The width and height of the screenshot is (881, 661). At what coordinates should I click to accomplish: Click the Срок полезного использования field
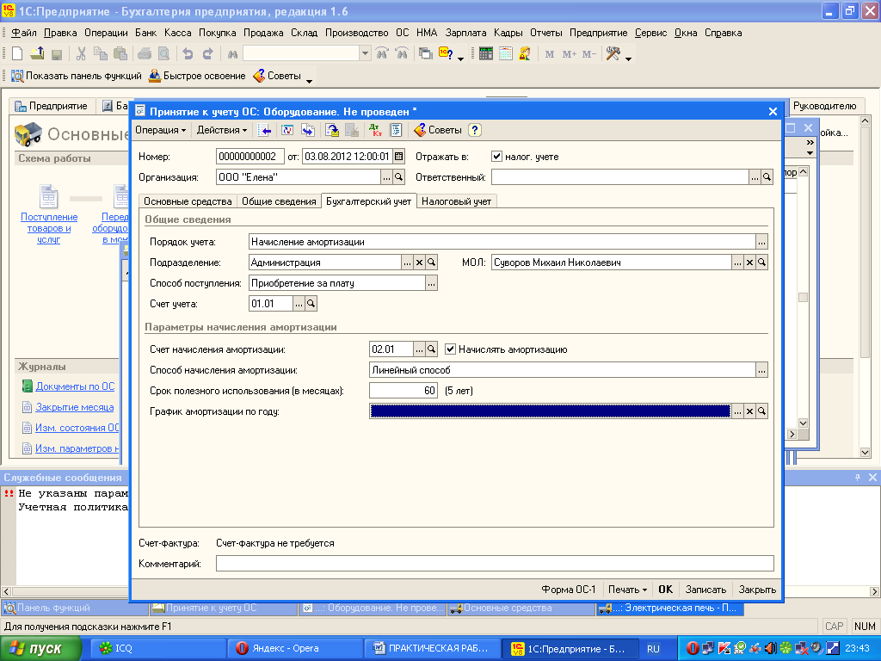tap(404, 391)
